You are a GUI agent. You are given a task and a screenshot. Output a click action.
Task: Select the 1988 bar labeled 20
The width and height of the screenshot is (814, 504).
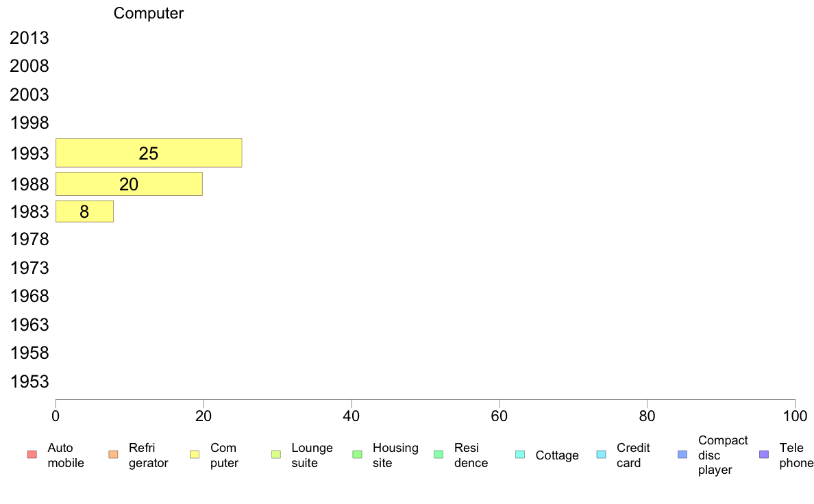click(x=129, y=184)
